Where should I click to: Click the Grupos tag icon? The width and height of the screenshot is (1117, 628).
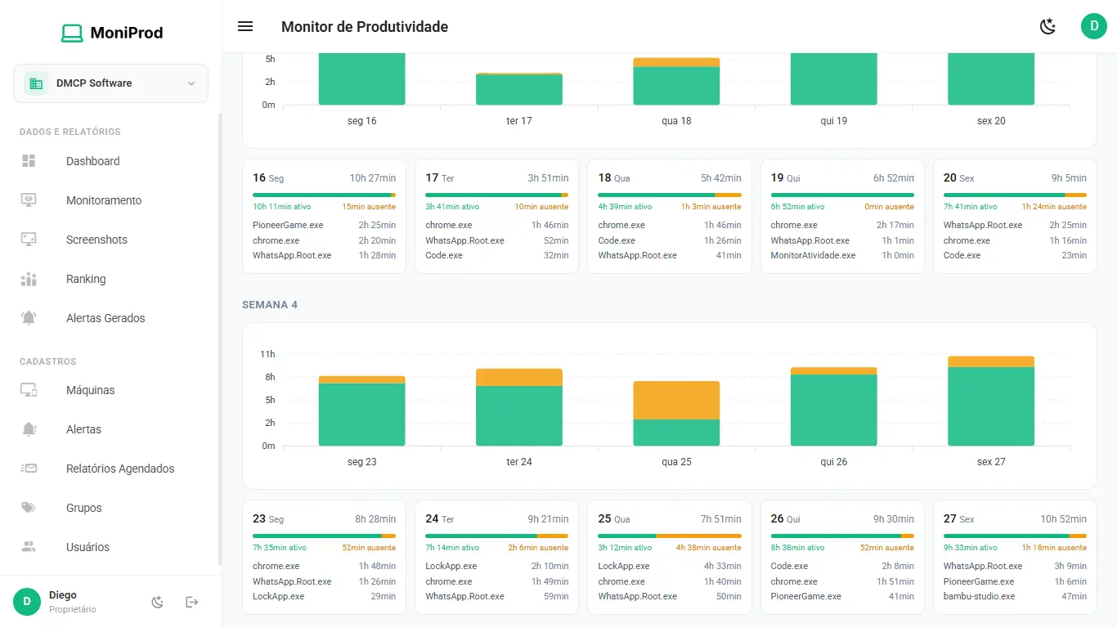tap(29, 508)
